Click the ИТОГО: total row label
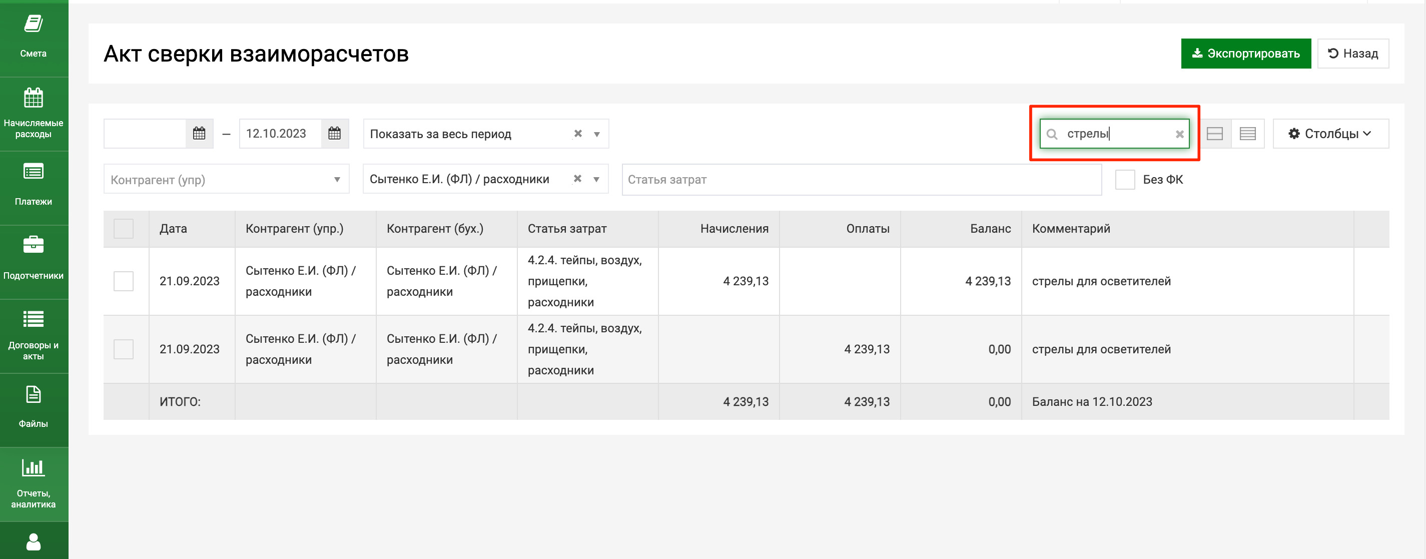Viewport: 1426px width, 559px height. pos(180,402)
